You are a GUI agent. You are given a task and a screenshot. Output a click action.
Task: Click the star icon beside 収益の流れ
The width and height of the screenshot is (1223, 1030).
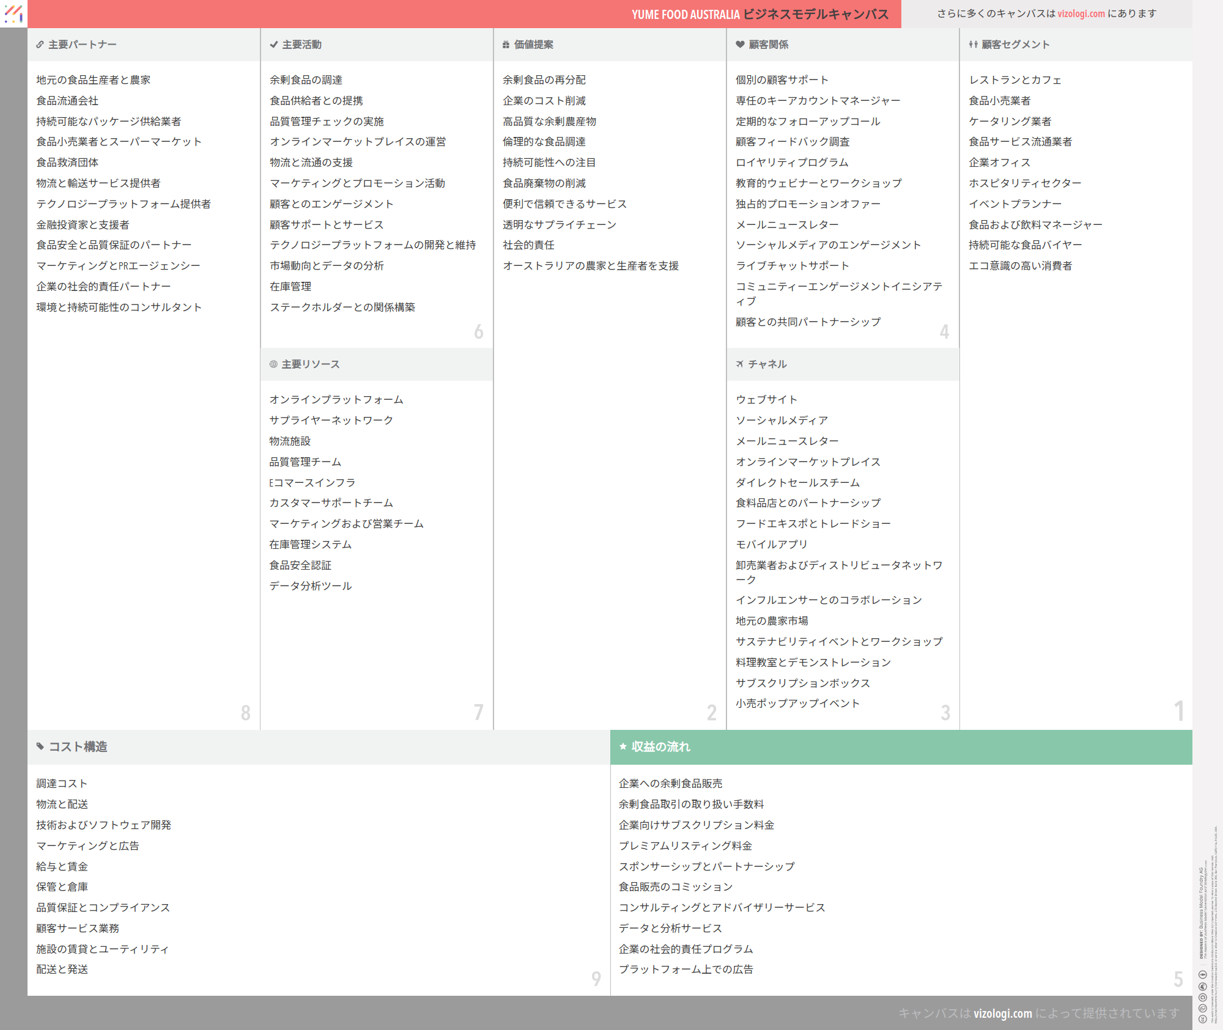tap(623, 746)
